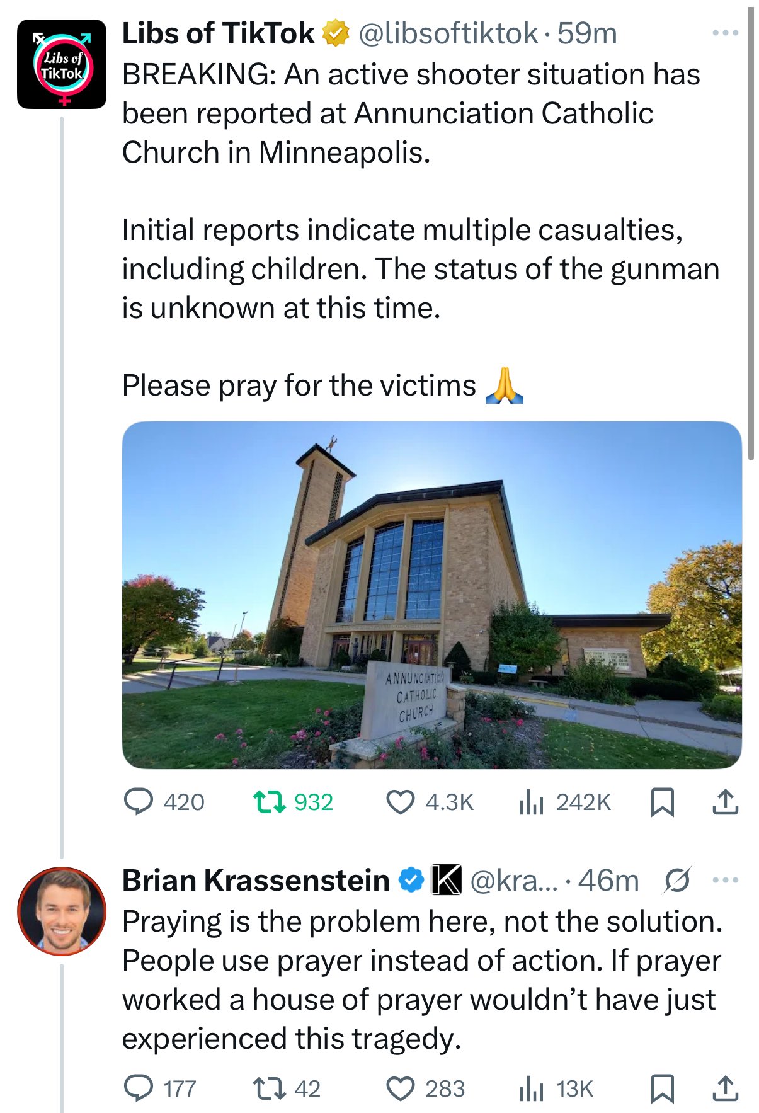Reply to Brian Krassenstein's post
This screenshot has width=759, height=1113.
coord(139,1088)
